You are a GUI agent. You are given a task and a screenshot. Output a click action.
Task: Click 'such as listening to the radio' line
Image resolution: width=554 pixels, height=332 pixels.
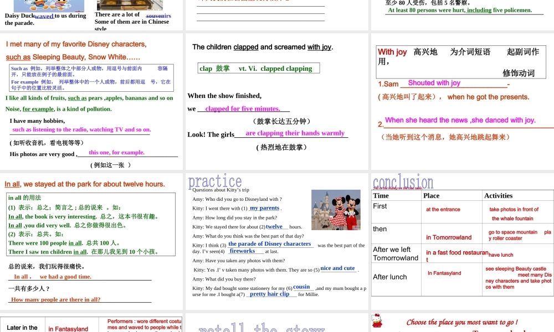click(81, 129)
